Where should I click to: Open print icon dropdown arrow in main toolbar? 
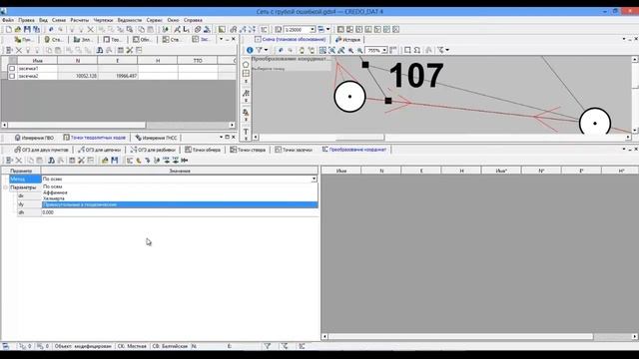328,29
